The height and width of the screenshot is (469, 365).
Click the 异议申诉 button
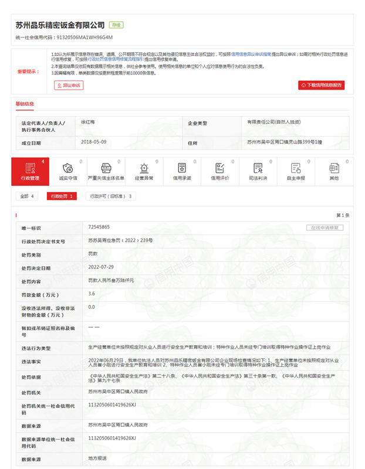(x=69, y=85)
